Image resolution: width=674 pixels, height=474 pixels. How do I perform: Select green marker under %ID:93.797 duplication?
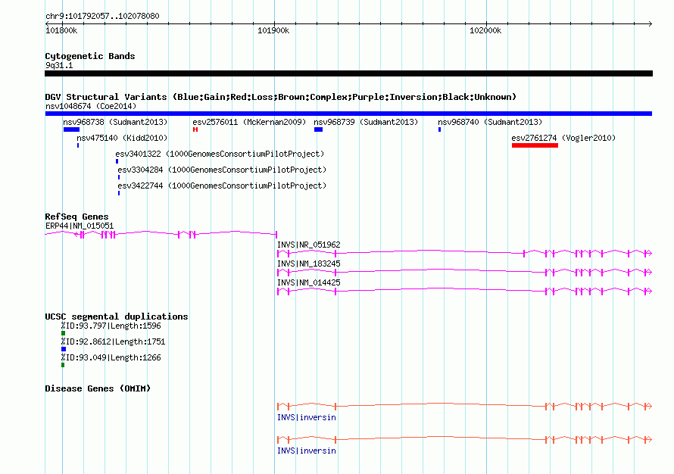63,333
